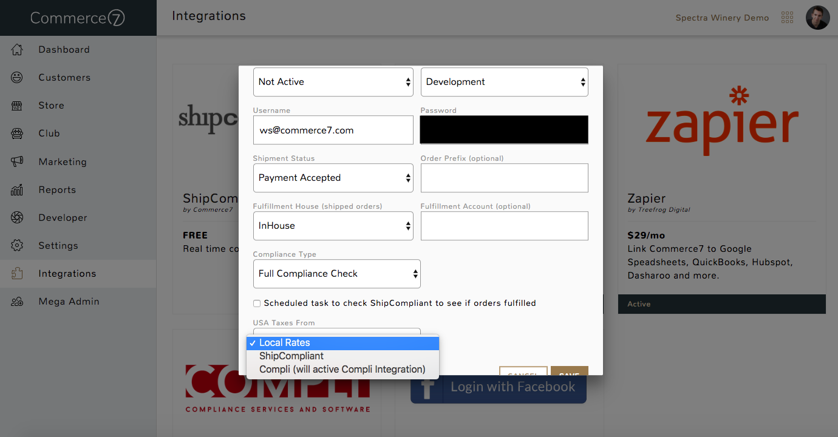Image resolution: width=838 pixels, height=437 pixels.
Task: Open Reports section
Action: [x=57, y=190]
